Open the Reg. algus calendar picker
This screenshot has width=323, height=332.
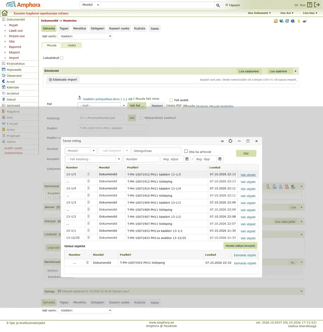(187, 159)
